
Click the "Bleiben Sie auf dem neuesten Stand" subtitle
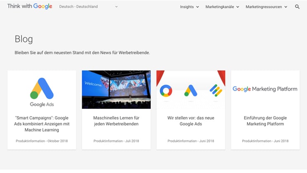click(x=82, y=53)
